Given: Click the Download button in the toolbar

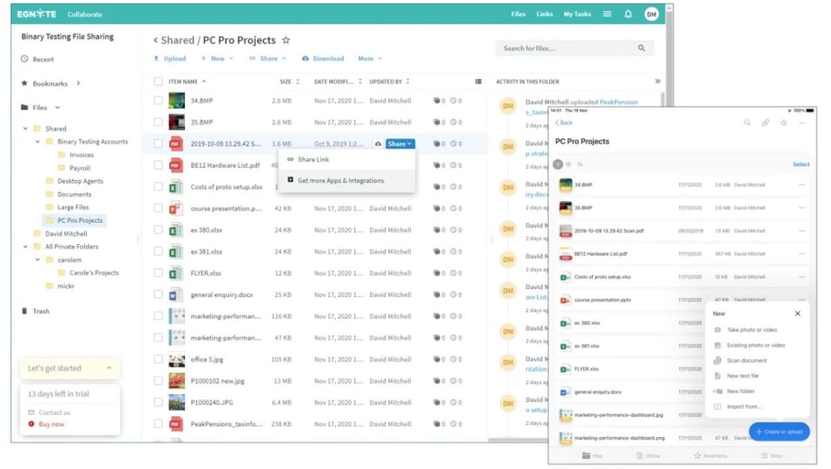Looking at the screenshot, I should [323, 59].
